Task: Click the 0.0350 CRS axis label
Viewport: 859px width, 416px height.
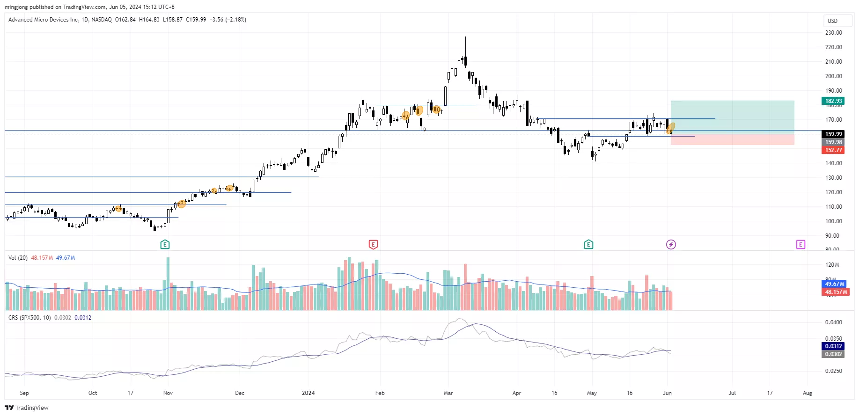Action: point(834,339)
